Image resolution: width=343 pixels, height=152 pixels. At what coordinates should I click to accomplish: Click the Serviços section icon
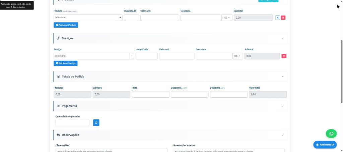58,38
